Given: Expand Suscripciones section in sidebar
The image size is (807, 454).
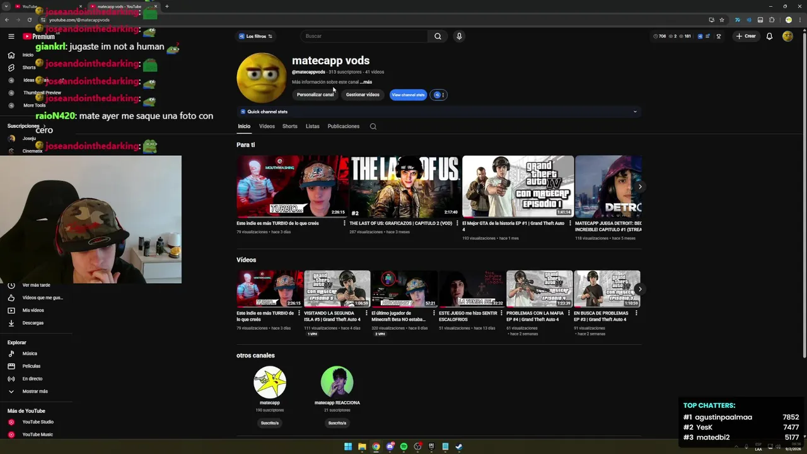Looking at the screenshot, I should coord(26,126).
